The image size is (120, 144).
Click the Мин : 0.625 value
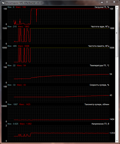pos(13,124)
